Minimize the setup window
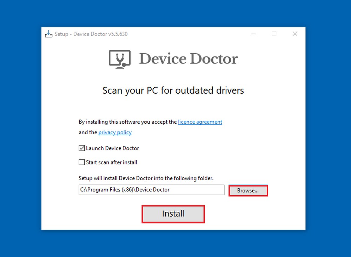The image size is (351, 257). [x=253, y=34]
